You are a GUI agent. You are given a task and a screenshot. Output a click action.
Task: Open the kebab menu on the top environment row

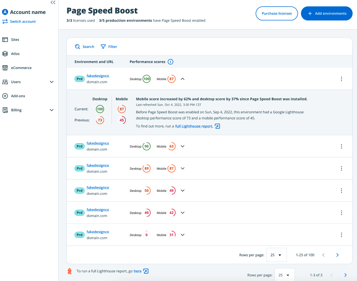(x=341, y=79)
